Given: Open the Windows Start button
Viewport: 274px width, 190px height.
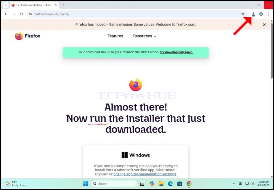Looking at the screenshot, I should click(86, 184).
